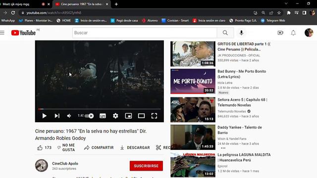The image size is (317, 178).
Task: Open YouTube account avatar menu
Action: tap(309, 33)
